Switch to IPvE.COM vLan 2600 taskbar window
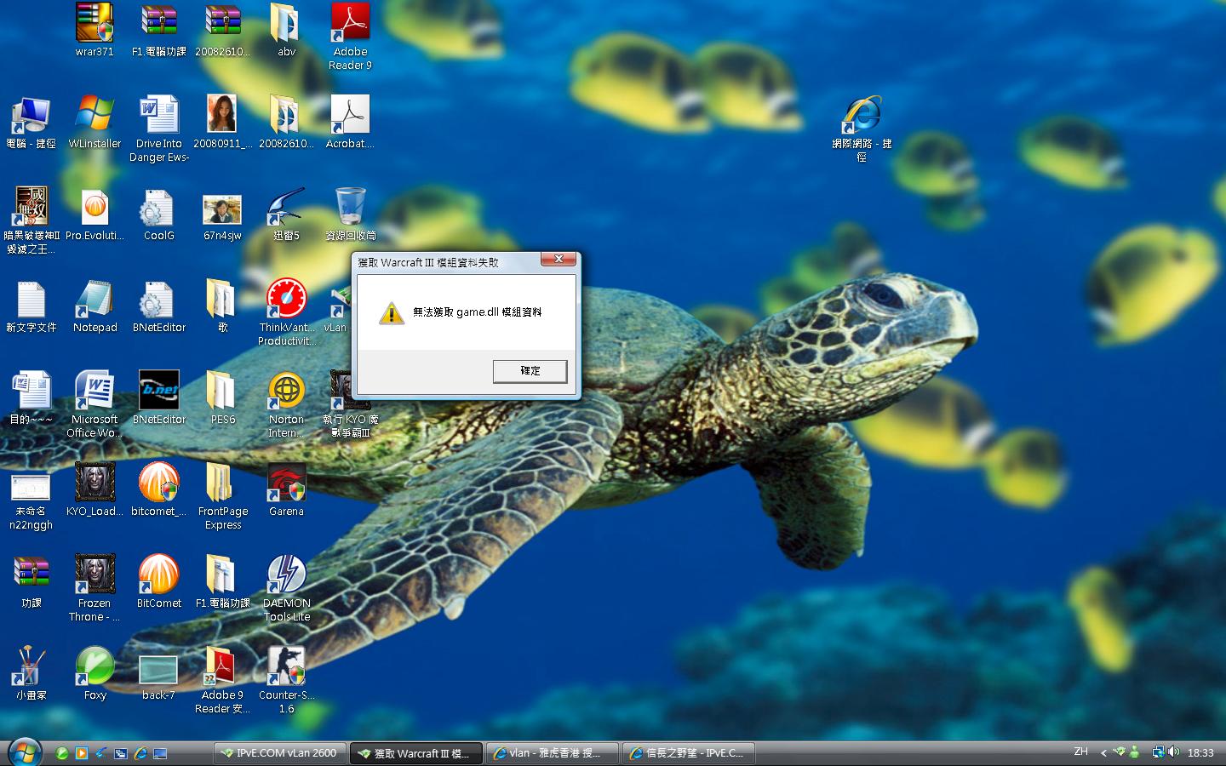Viewport: 1226px width, 766px height. [x=279, y=753]
